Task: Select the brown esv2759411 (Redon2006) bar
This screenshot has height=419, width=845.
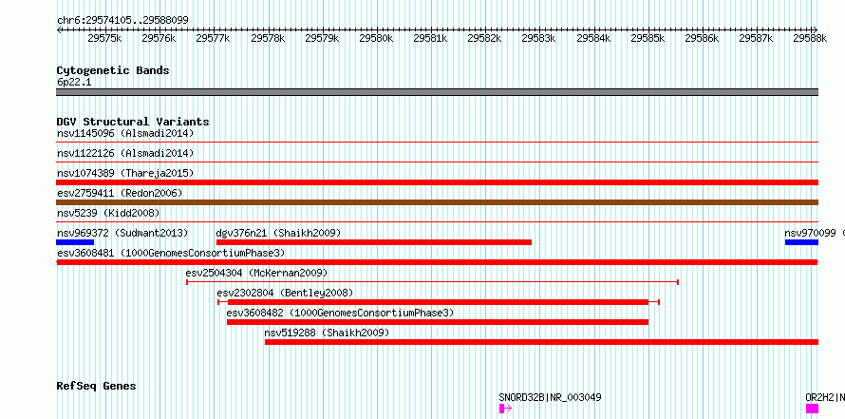Action: pos(438,202)
